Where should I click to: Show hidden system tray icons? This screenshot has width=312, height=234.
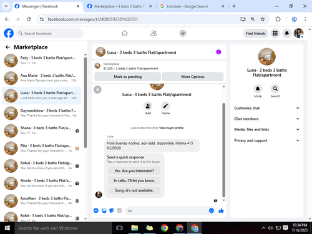(263, 228)
